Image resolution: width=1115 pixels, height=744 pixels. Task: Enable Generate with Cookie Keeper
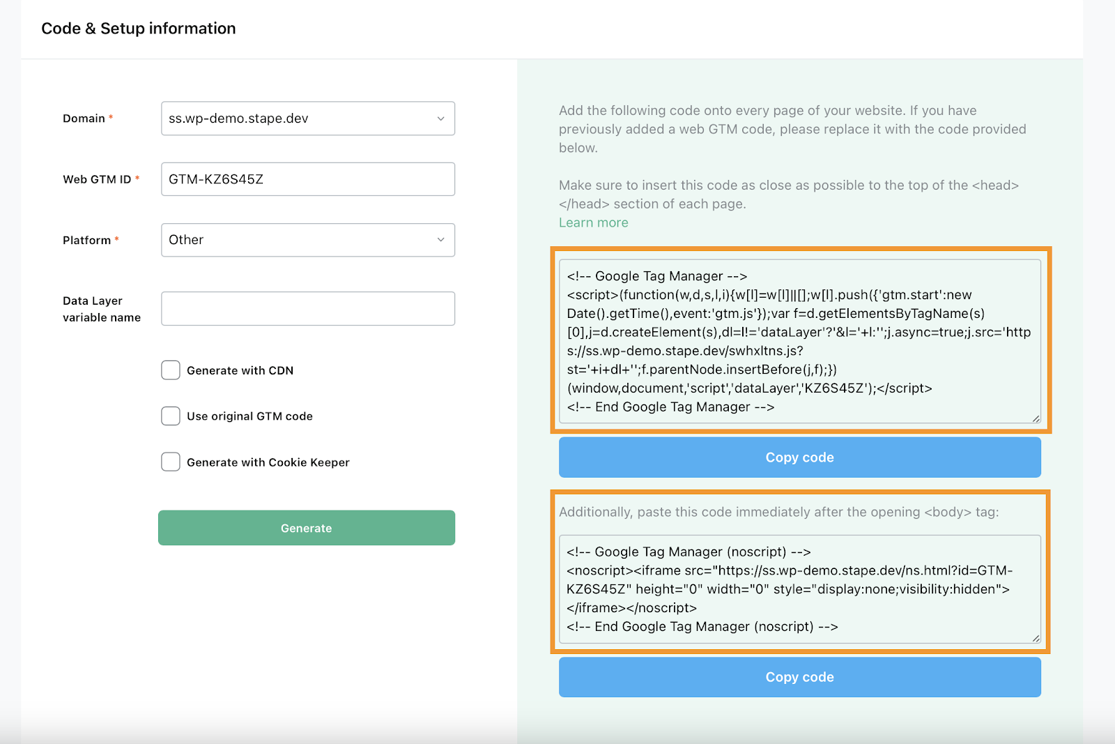click(170, 462)
